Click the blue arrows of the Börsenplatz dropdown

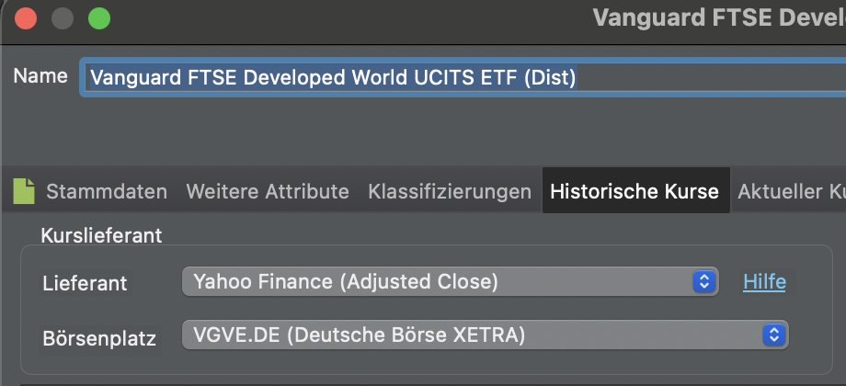tap(775, 335)
